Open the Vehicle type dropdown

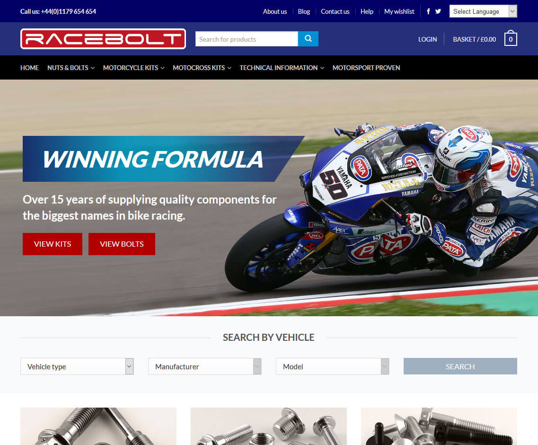coord(77,366)
